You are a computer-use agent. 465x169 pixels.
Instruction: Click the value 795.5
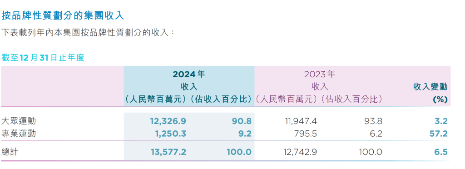(x=306, y=134)
